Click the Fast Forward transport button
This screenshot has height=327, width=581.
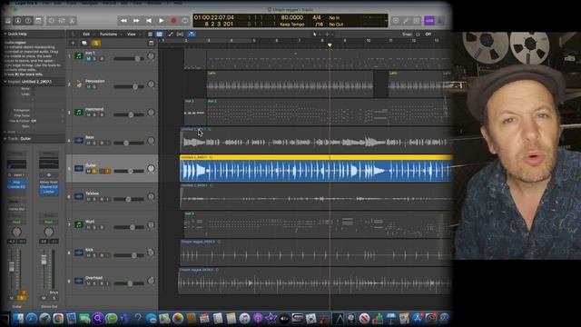[x=136, y=21]
